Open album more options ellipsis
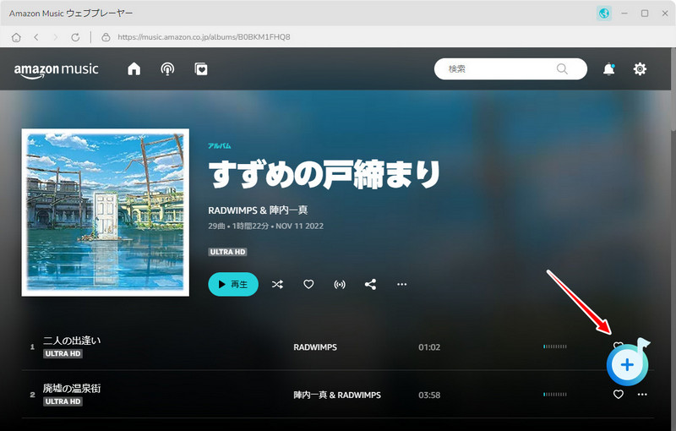Viewport: 676px width, 431px height. tap(402, 285)
